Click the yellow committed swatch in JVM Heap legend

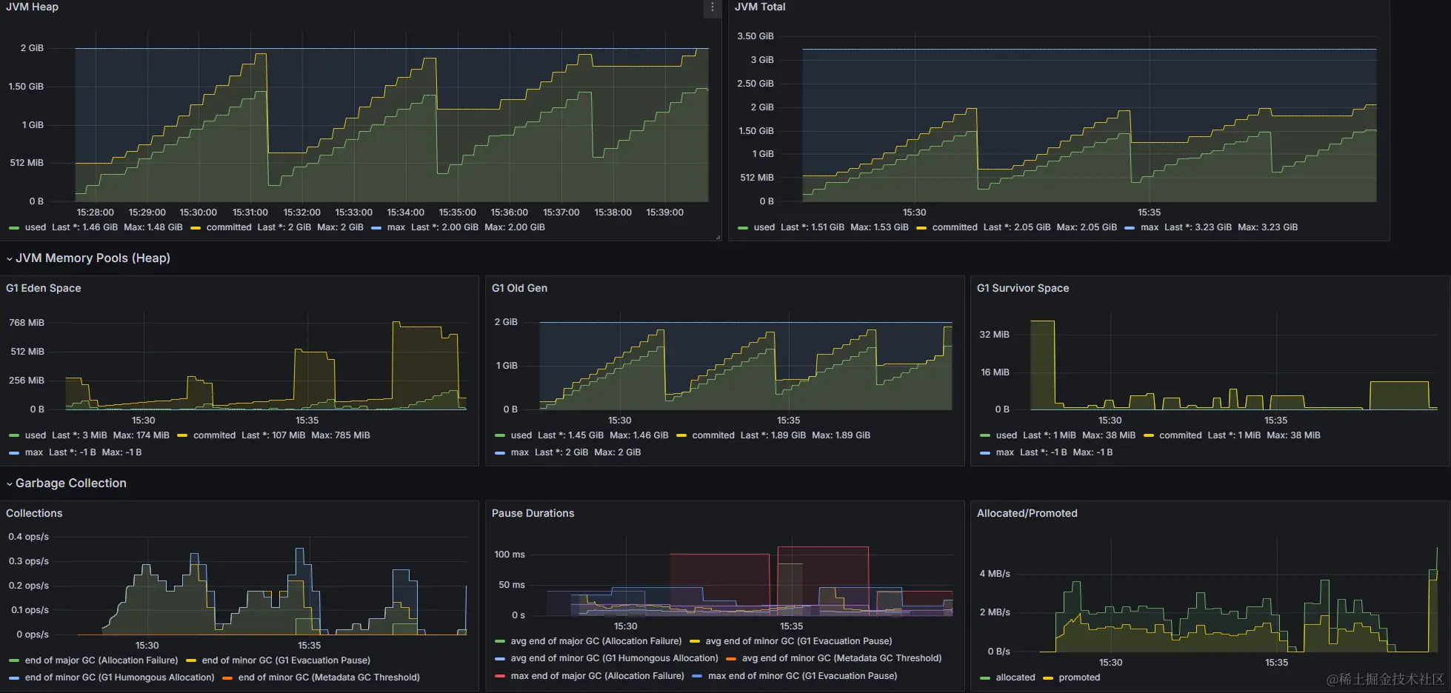(196, 228)
